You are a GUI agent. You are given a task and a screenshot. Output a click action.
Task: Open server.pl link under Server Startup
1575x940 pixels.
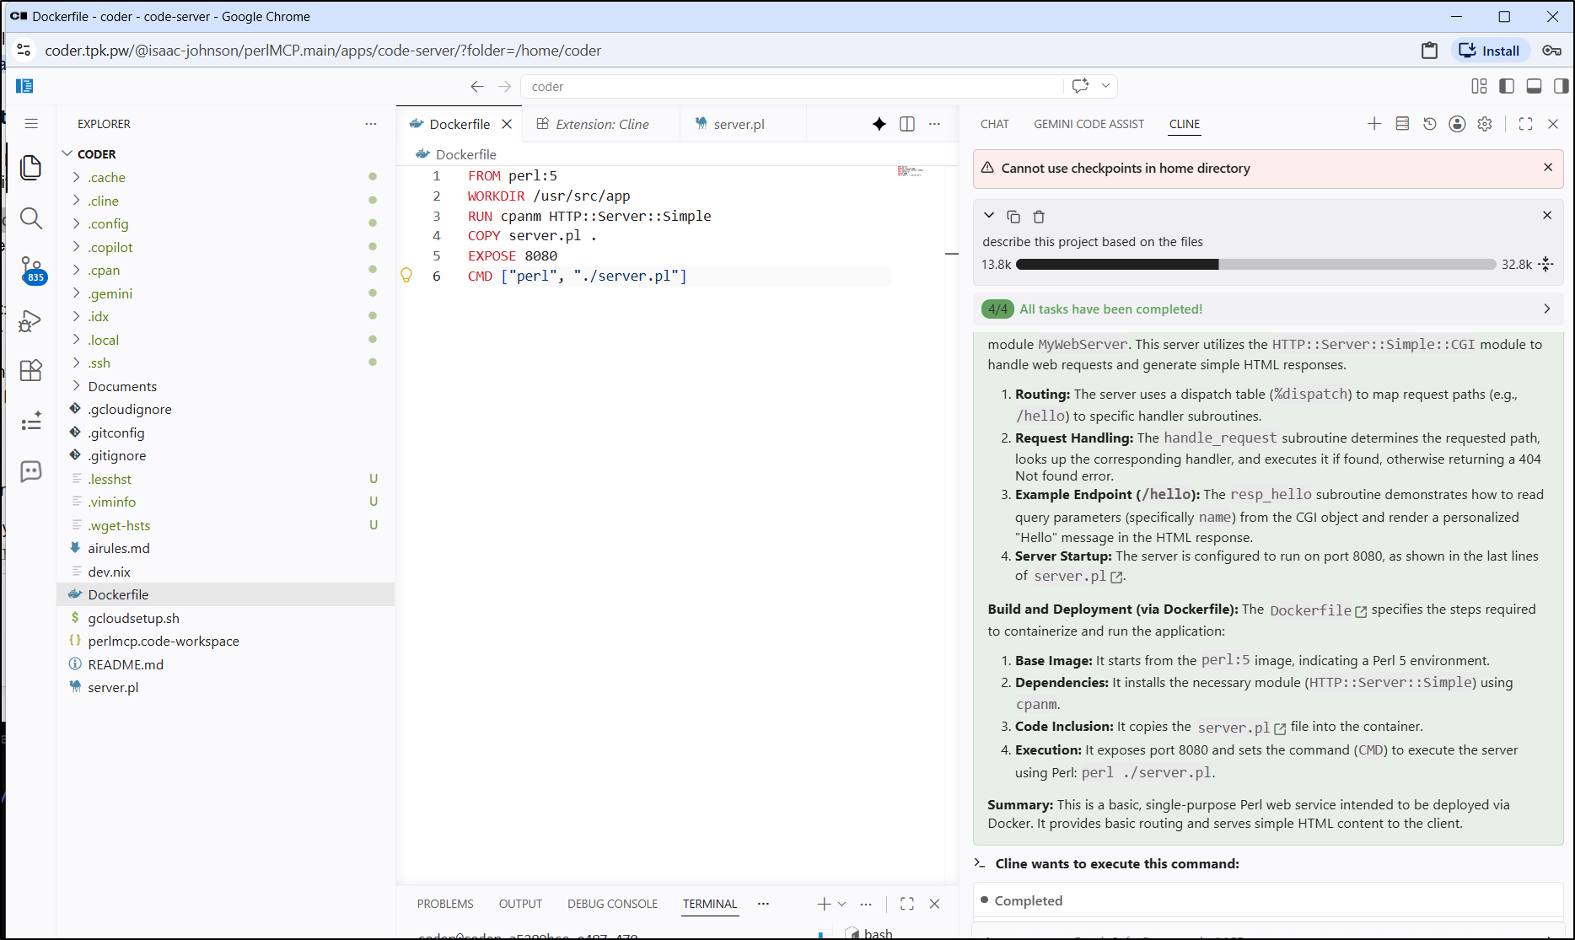click(1078, 577)
